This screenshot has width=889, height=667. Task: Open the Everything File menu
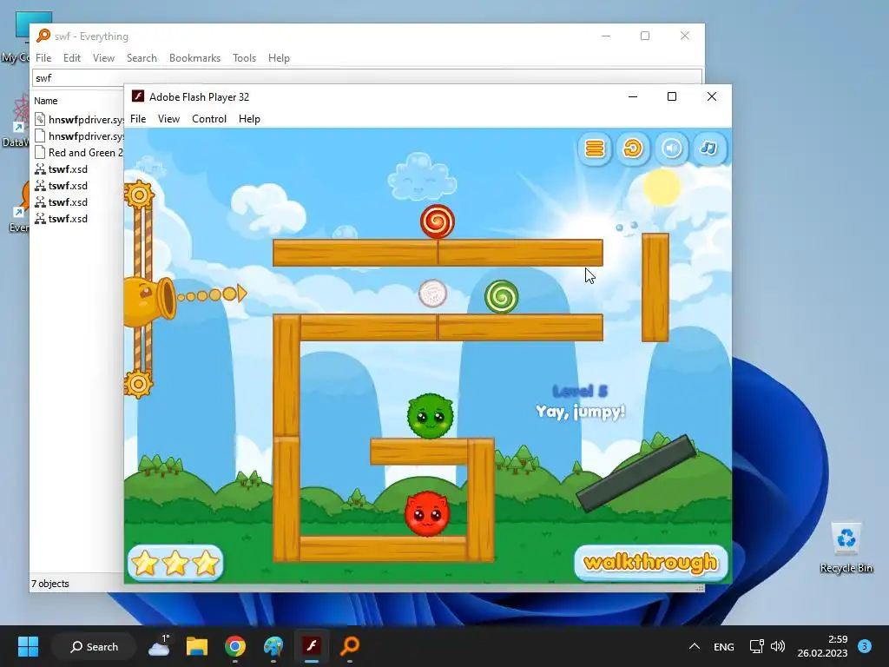coord(43,58)
